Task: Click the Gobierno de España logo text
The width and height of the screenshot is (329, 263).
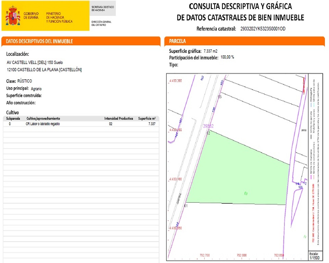Action: tap(31, 15)
